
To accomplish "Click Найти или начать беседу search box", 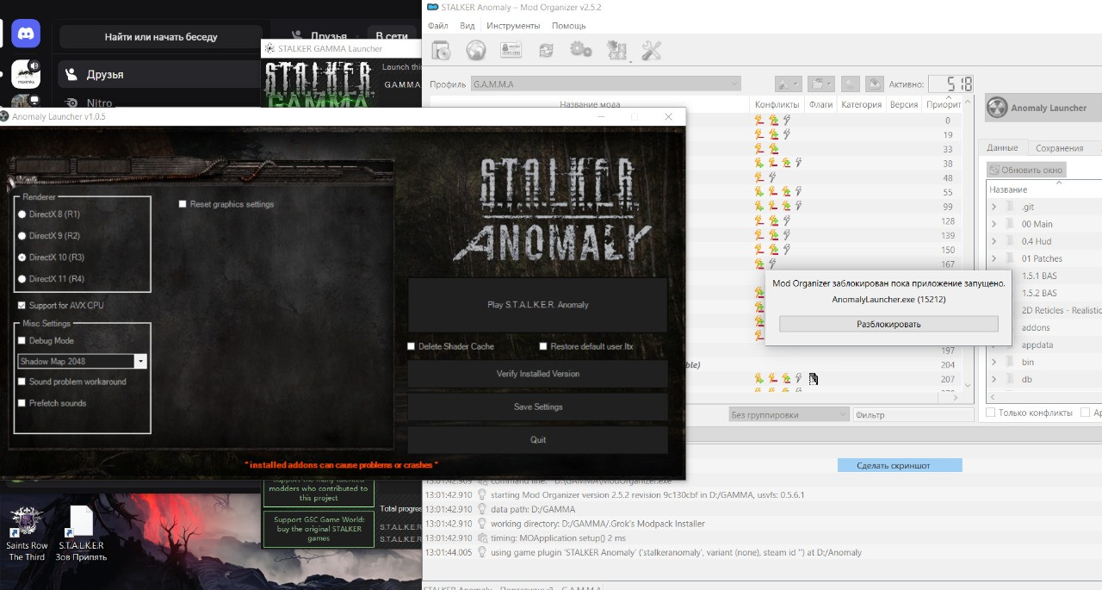I will (x=161, y=37).
